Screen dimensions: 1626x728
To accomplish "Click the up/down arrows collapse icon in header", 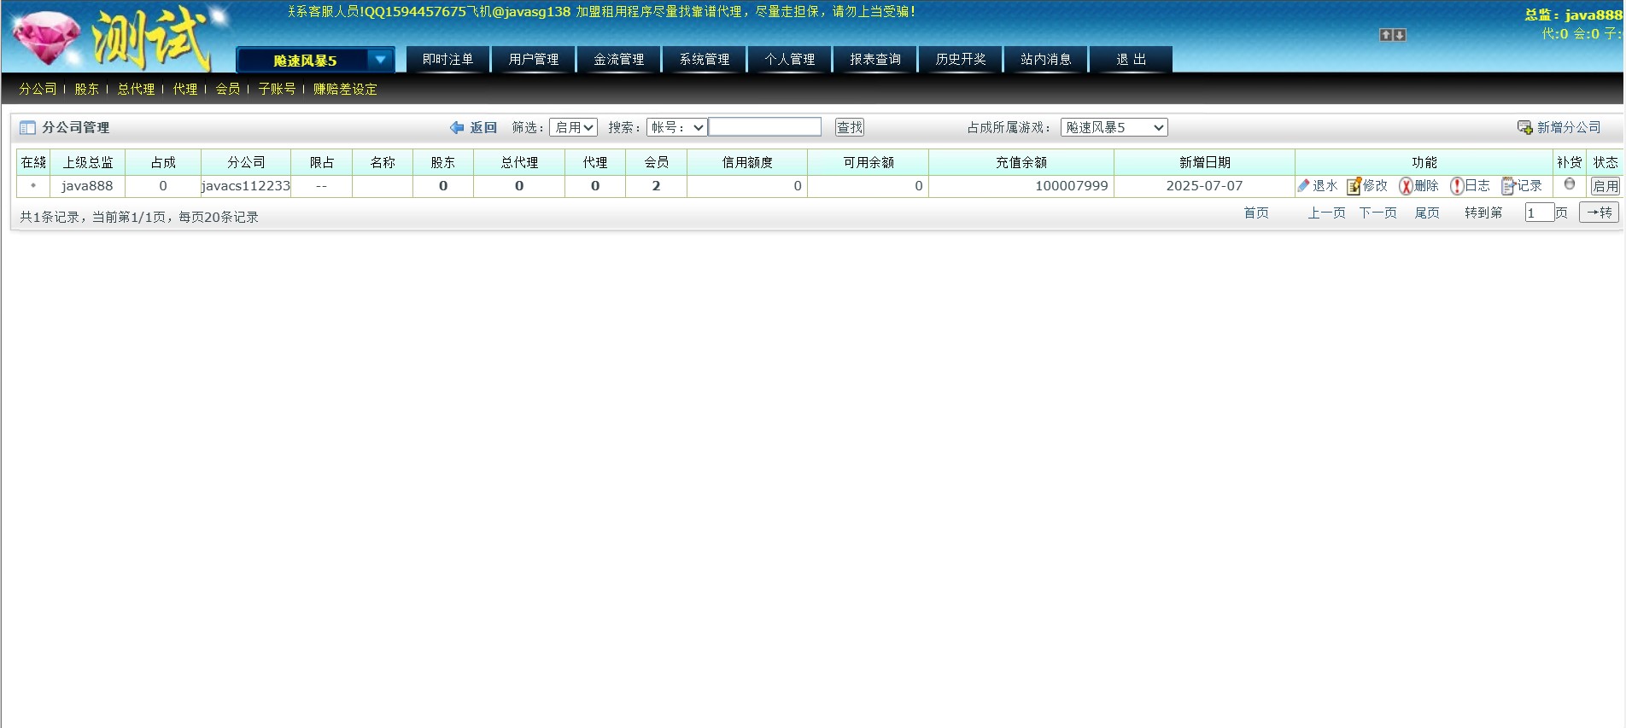I will click(x=1392, y=35).
